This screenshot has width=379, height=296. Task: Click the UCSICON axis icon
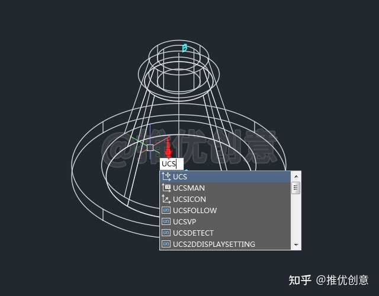coord(166,199)
